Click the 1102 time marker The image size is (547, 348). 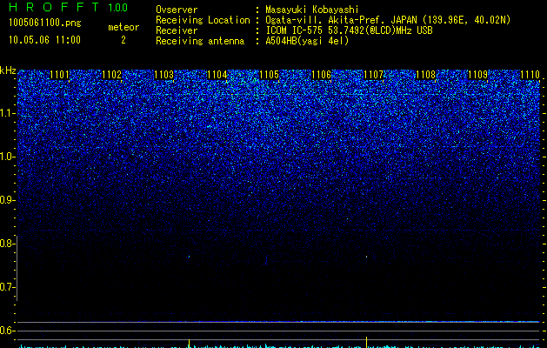pyautogui.click(x=111, y=75)
